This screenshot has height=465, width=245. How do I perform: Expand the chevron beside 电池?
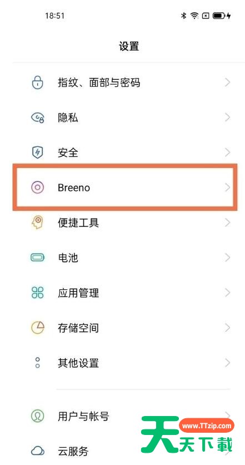227,258
